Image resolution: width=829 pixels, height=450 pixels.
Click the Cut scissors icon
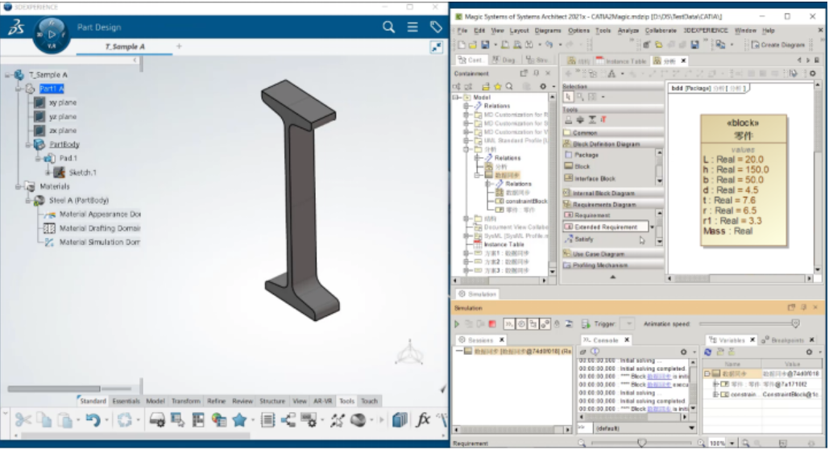tap(23, 420)
